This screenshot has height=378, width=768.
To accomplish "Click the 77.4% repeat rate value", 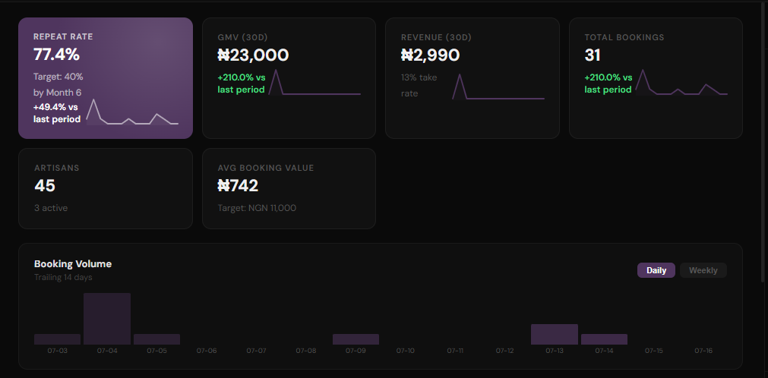I will pyautogui.click(x=56, y=55).
